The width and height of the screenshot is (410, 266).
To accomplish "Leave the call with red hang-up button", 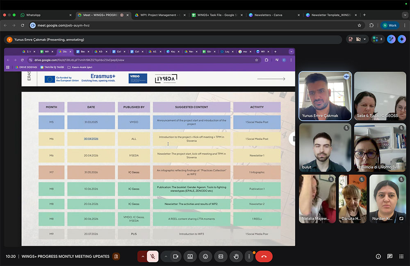I will pos(264,257).
